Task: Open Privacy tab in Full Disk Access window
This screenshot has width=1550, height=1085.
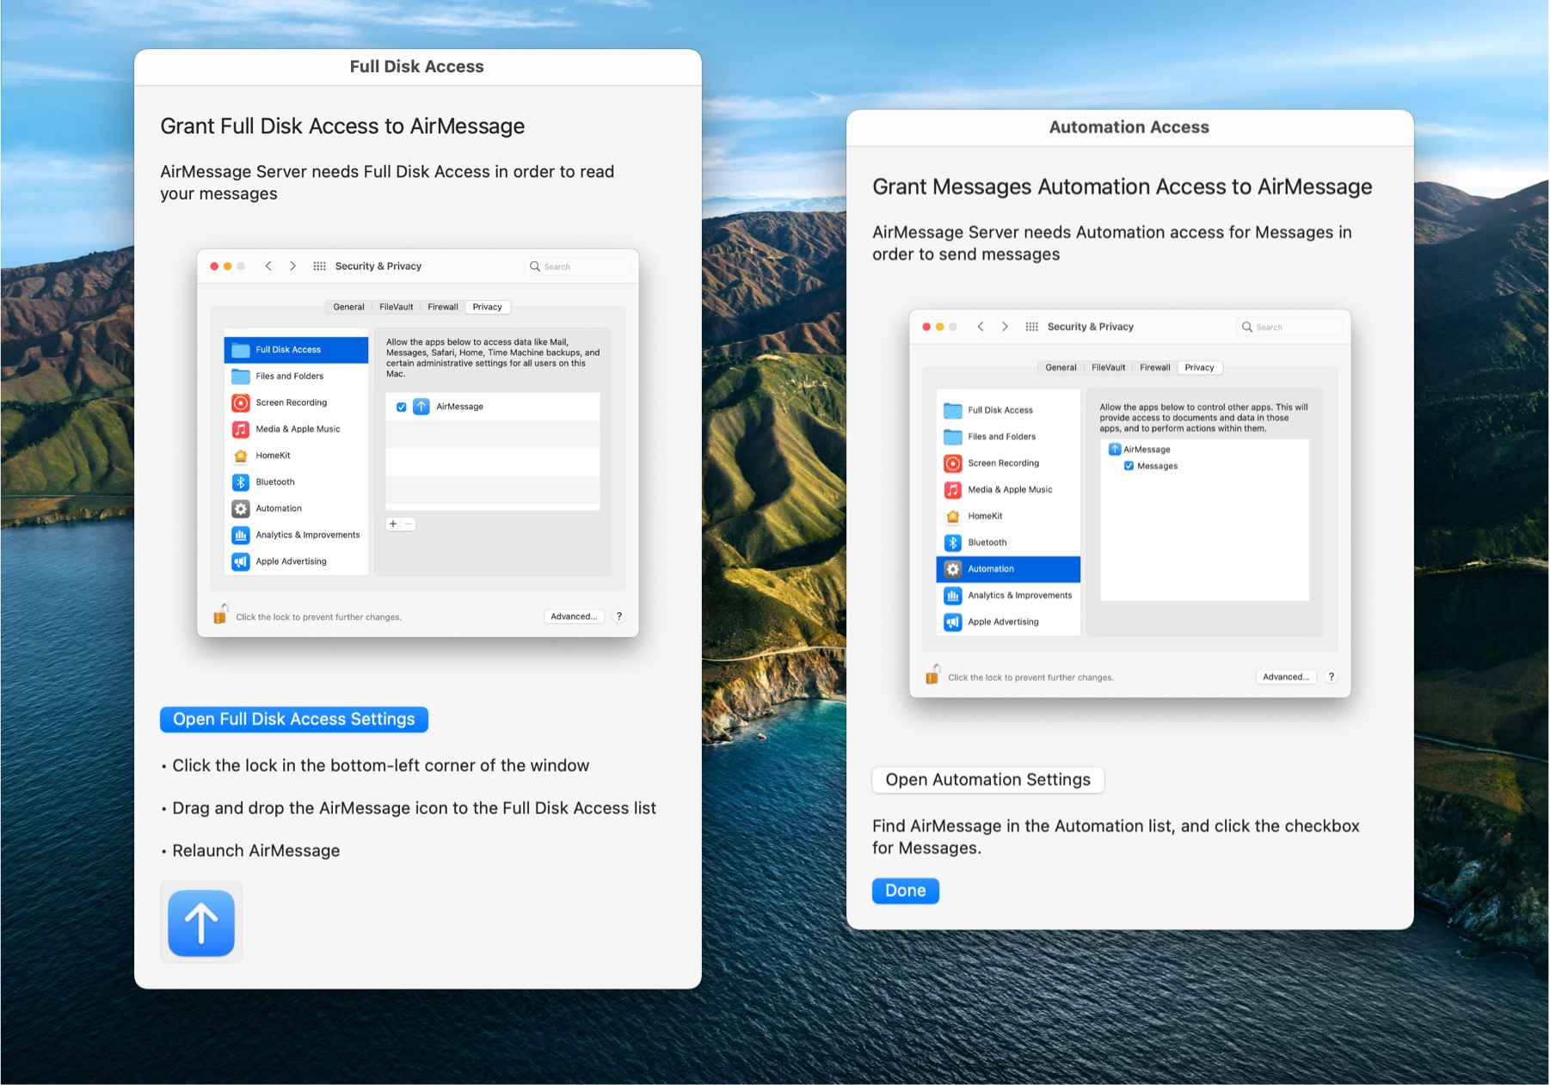Action: pyautogui.click(x=488, y=307)
